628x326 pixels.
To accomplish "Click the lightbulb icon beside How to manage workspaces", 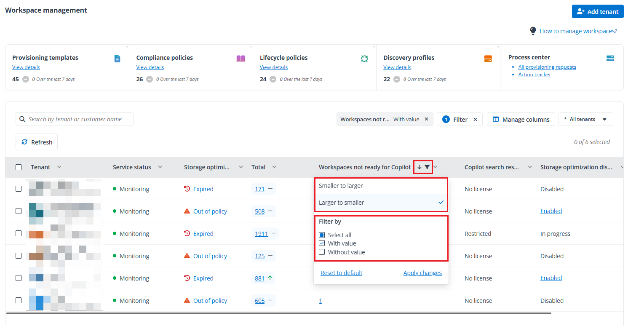I will (532, 31).
